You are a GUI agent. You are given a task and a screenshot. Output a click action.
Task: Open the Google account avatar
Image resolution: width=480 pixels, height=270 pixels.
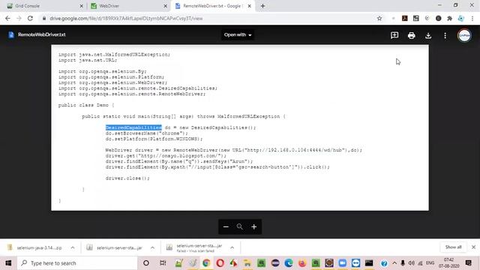click(464, 35)
